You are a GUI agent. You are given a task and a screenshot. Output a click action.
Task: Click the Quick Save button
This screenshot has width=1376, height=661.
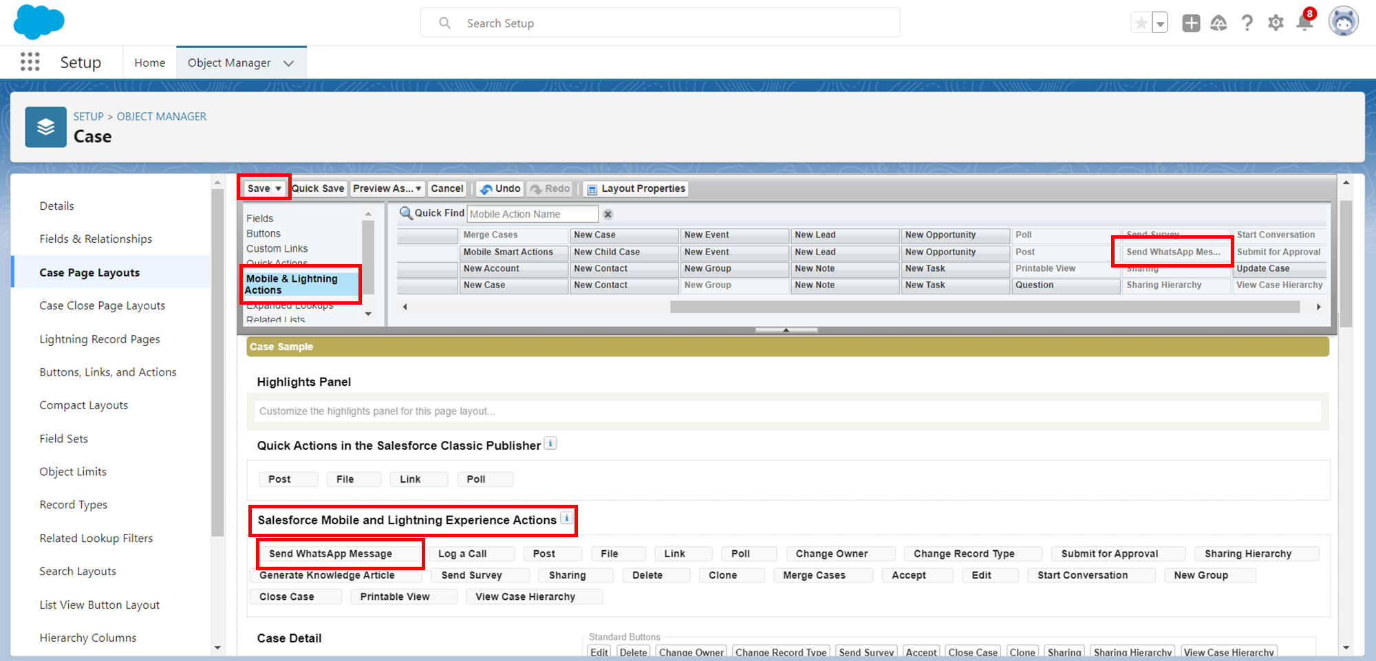pos(318,188)
